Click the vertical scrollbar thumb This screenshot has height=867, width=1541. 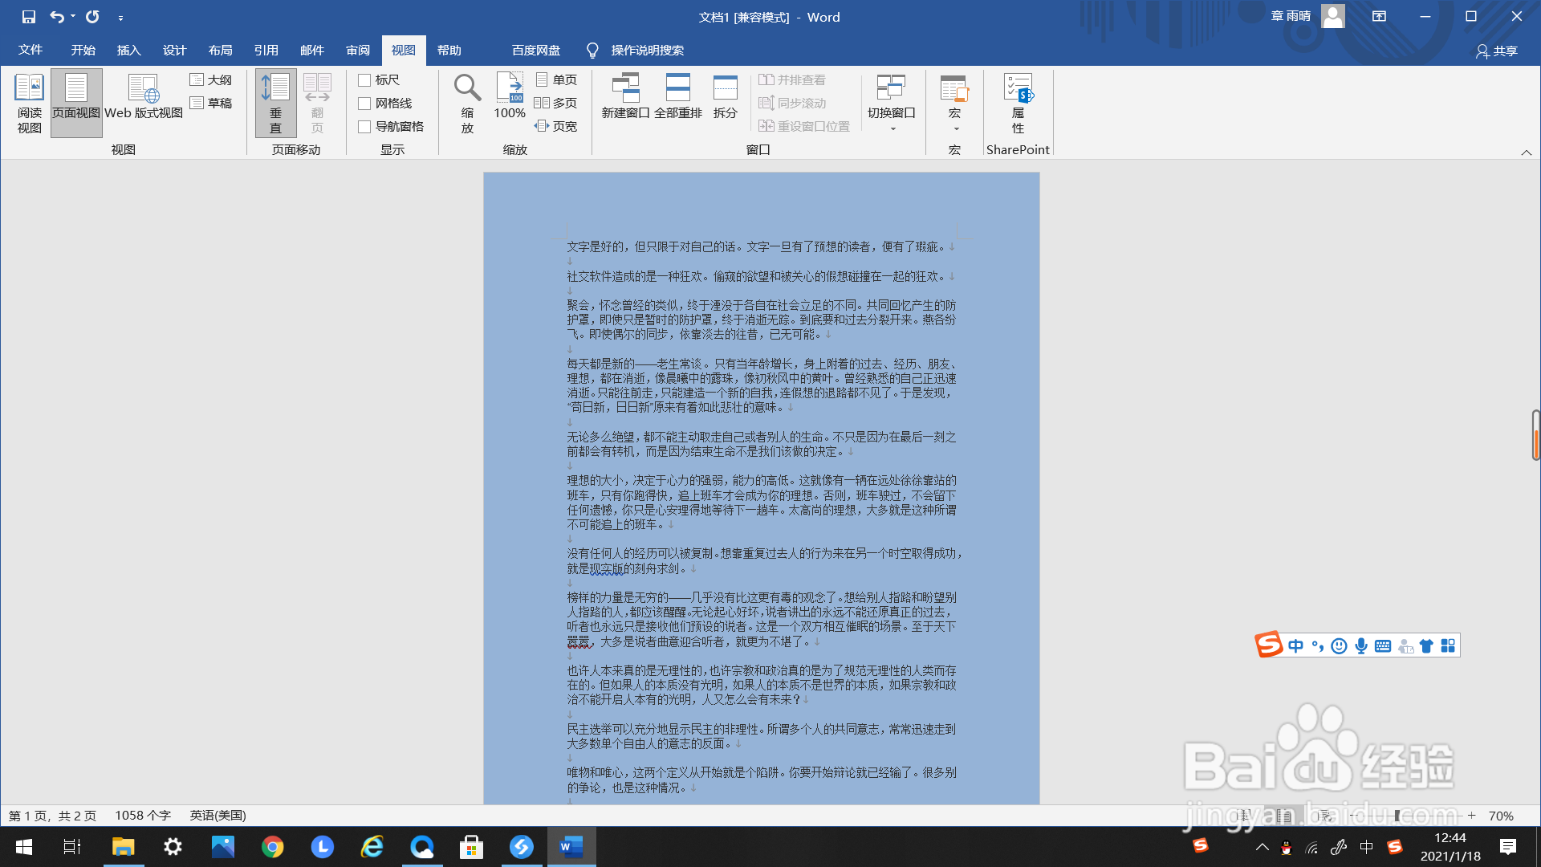pos(1535,434)
